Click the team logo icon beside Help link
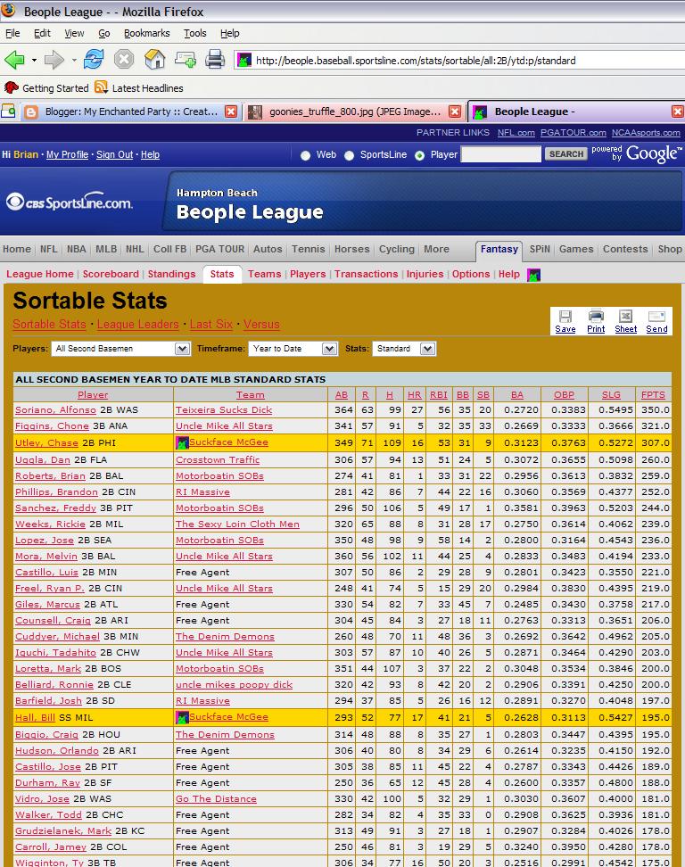This screenshot has width=685, height=867. (x=533, y=274)
